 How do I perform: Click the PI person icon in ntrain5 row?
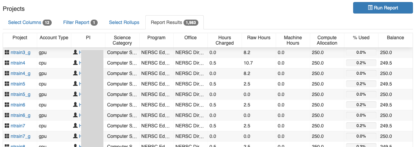pyautogui.click(x=75, y=84)
